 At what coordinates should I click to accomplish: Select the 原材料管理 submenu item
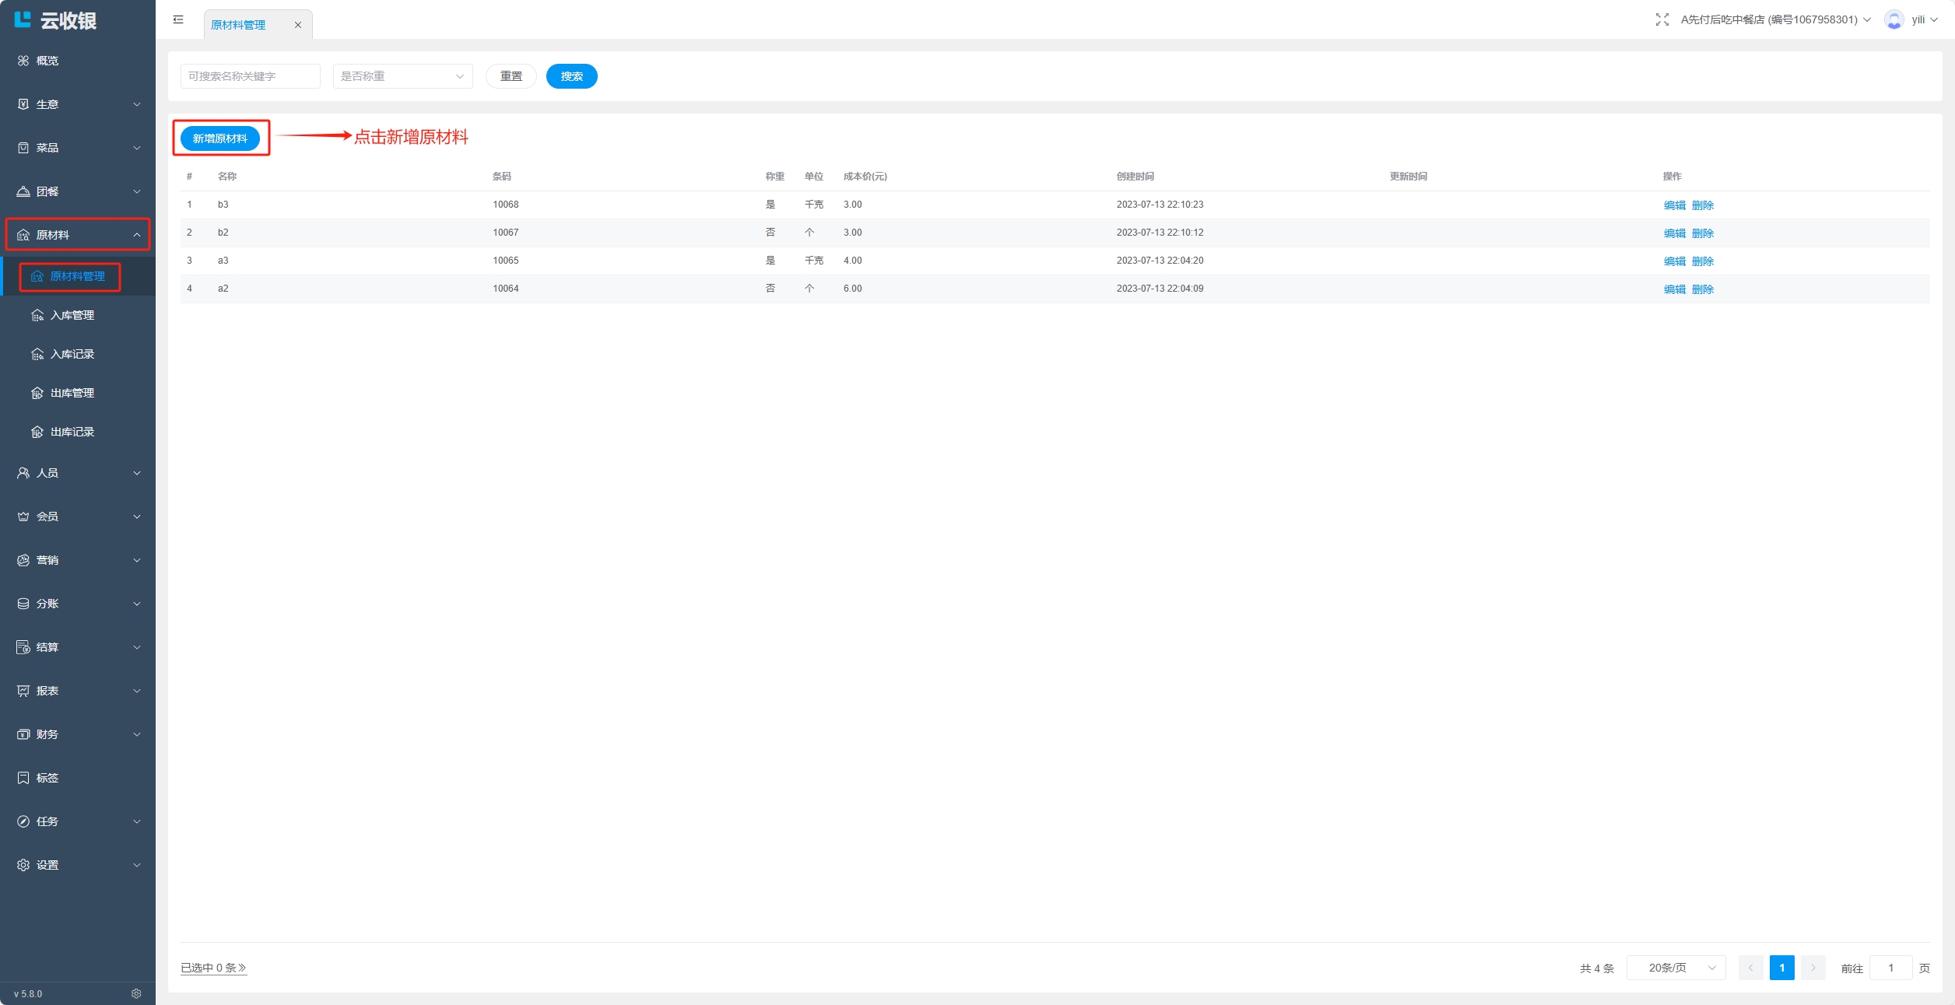click(76, 276)
